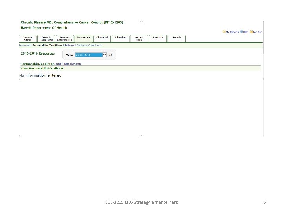Click the '2015-2016 Resources' heading
The width and height of the screenshot is (283, 212).
(x=38, y=53)
